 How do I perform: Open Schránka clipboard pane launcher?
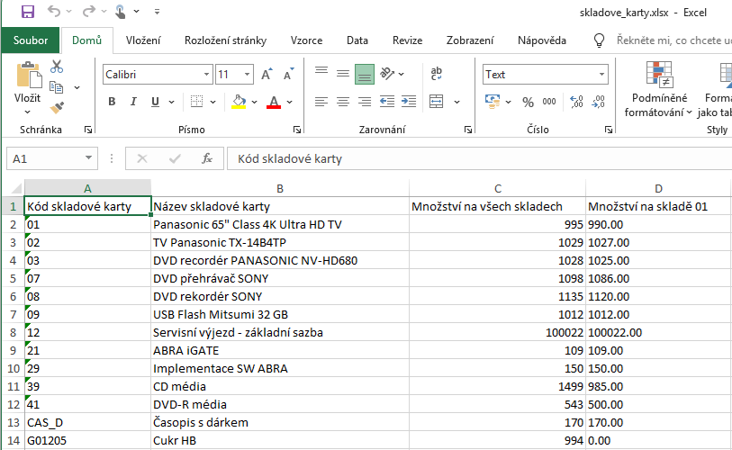point(88,130)
